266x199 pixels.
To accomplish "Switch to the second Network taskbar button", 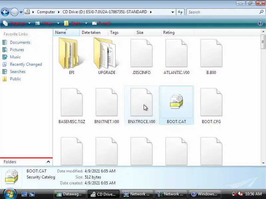I will [x=171, y=194].
